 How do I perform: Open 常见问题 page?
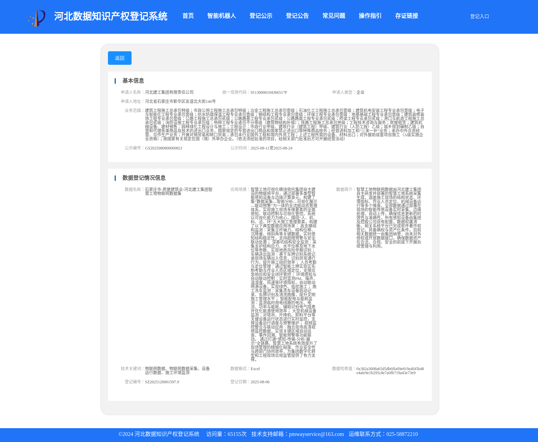pyautogui.click(x=334, y=16)
